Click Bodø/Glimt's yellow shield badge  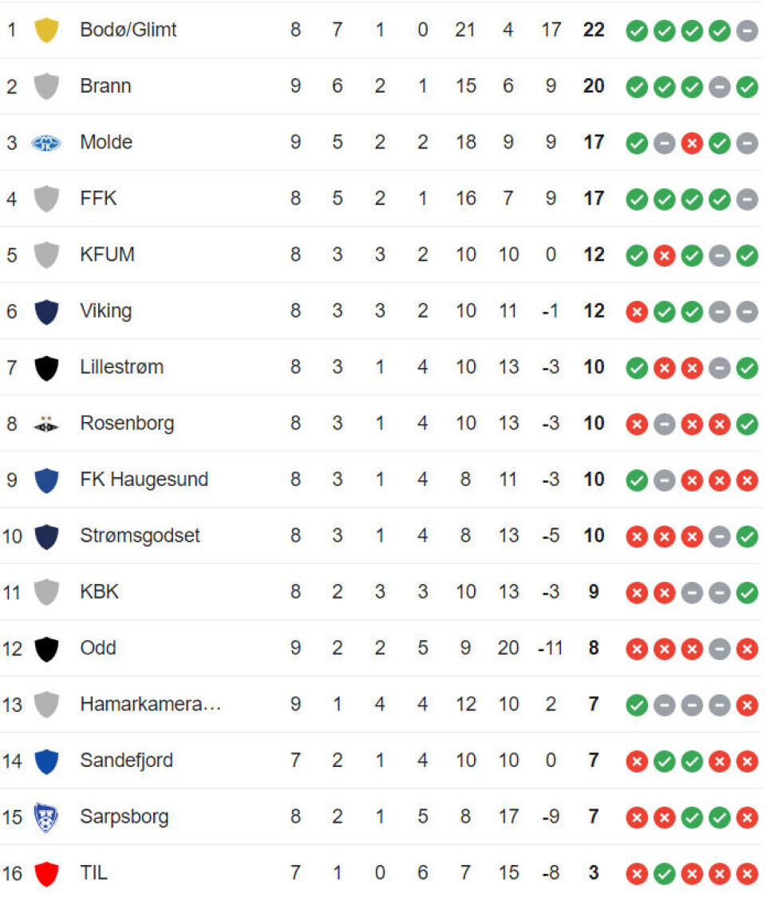point(46,30)
